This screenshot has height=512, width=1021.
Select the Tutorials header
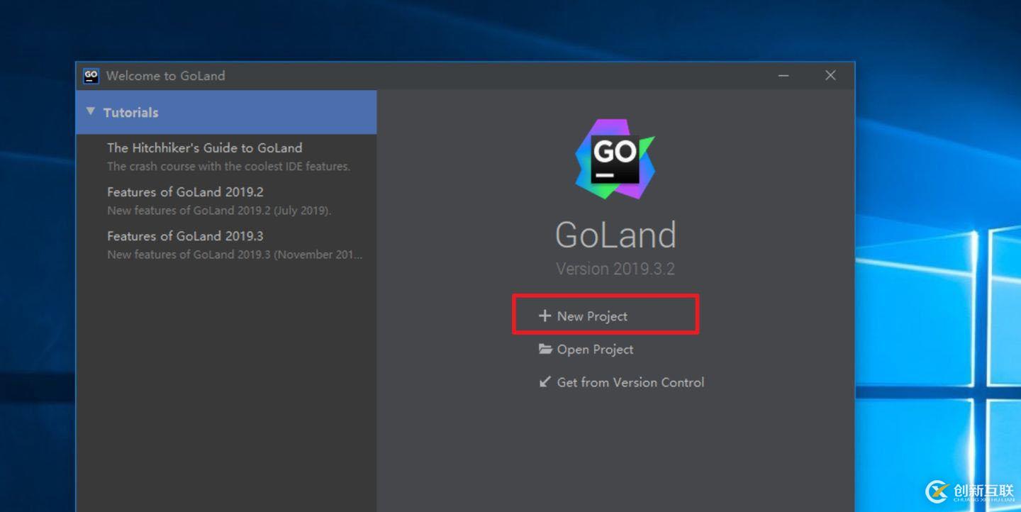point(226,112)
